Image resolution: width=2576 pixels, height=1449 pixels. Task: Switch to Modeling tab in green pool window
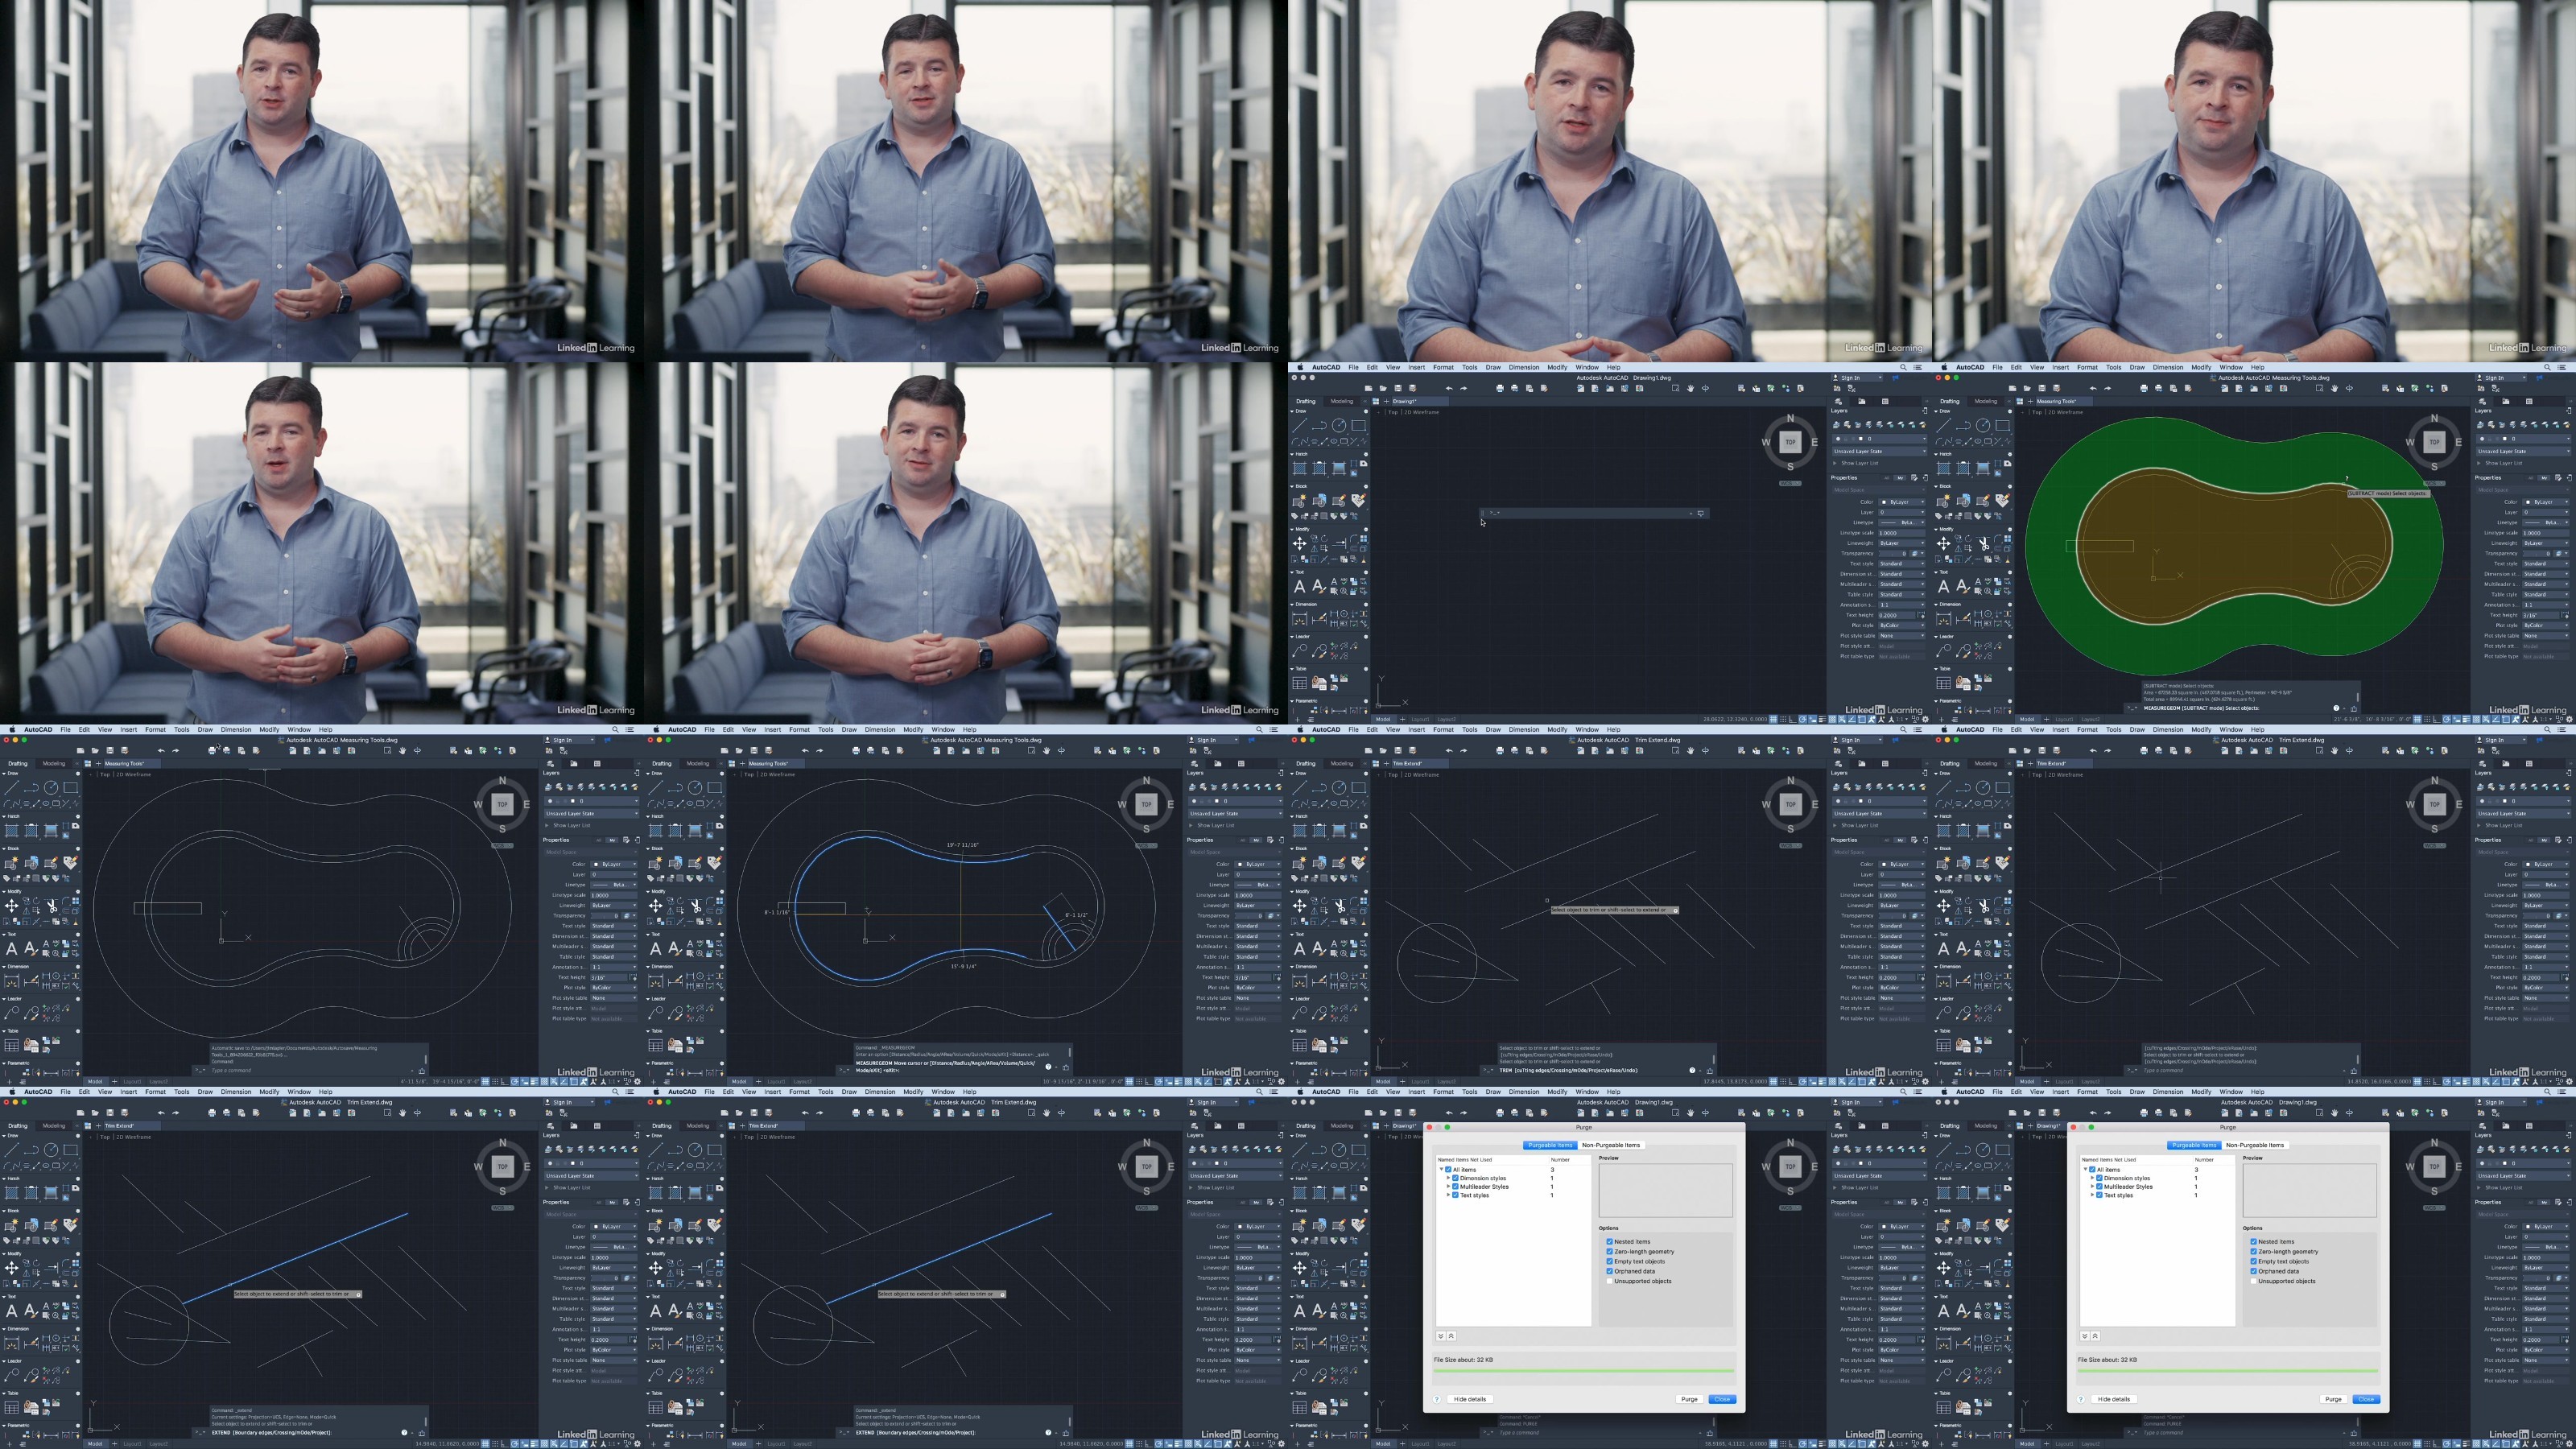pos(1985,401)
